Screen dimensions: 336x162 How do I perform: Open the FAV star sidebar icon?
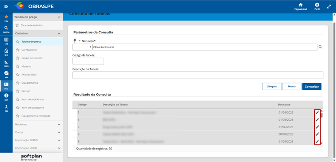pos(6,17)
